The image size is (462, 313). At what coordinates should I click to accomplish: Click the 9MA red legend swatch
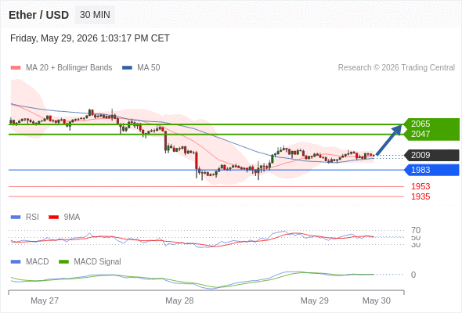[x=53, y=217]
